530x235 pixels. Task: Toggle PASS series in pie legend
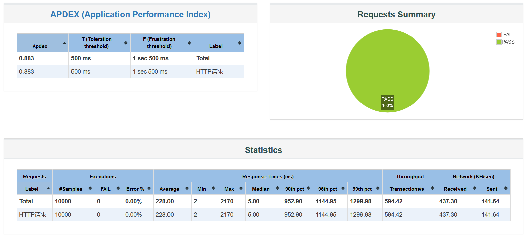click(505, 42)
